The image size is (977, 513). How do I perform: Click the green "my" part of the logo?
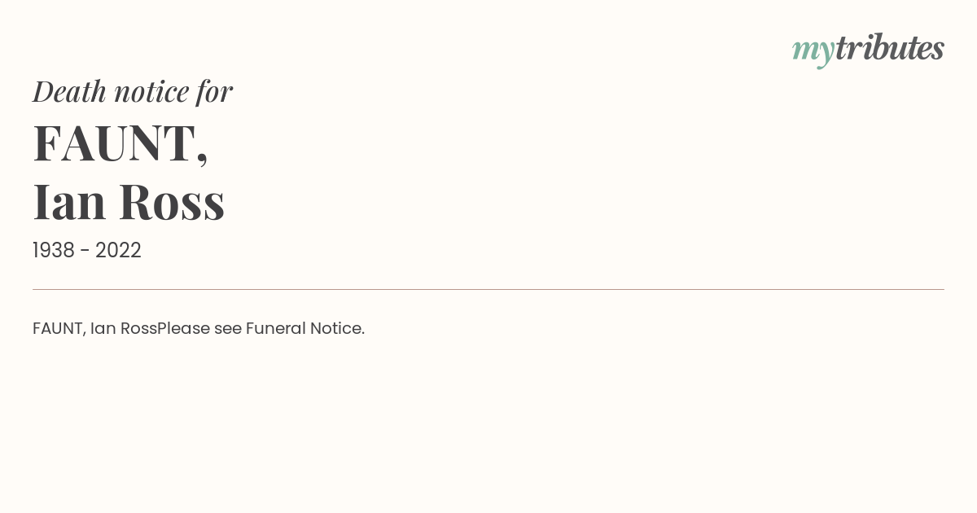(813, 50)
